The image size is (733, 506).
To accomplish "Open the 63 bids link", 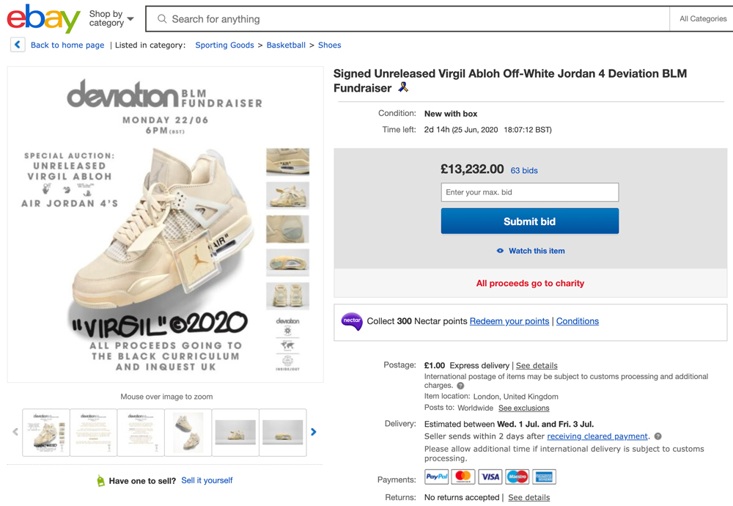I will coord(524,170).
